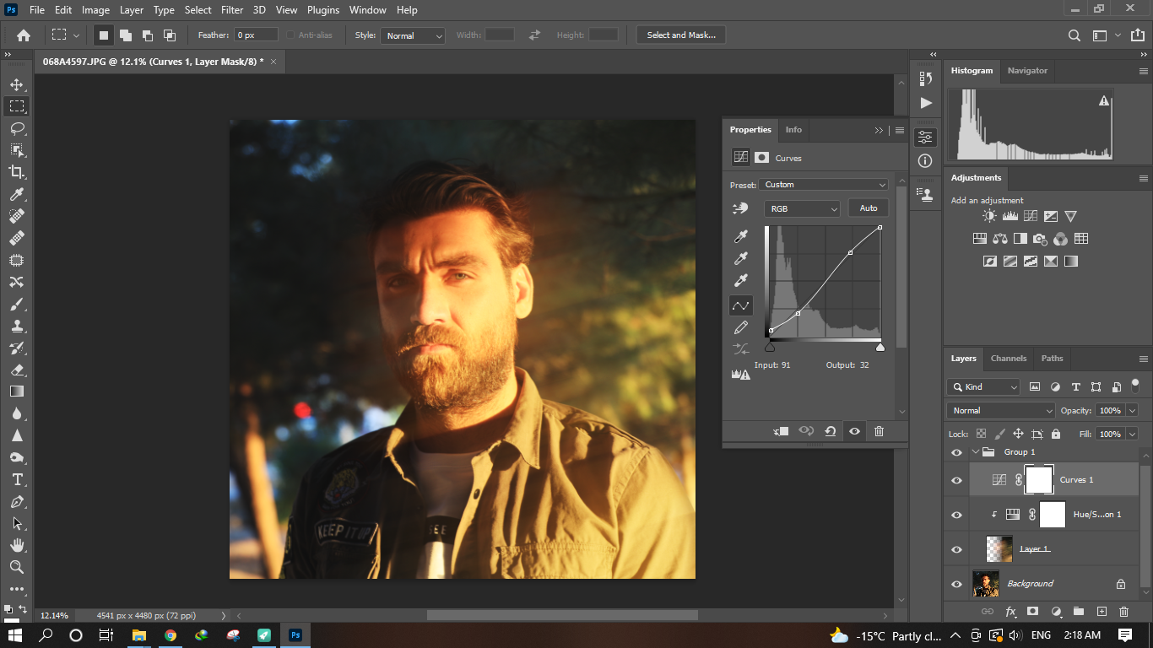Select the Hand tool
The image size is (1153, 648).
tap(17, 545)
